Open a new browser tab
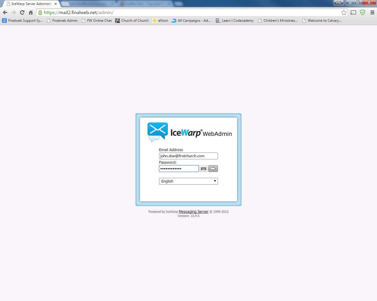377x301 pixels. tap(65, 4)
